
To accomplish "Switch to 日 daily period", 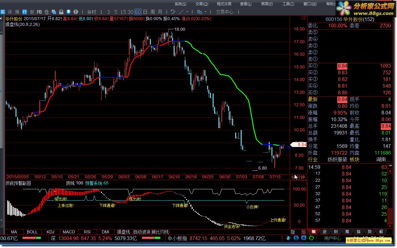I will (145, 12).
